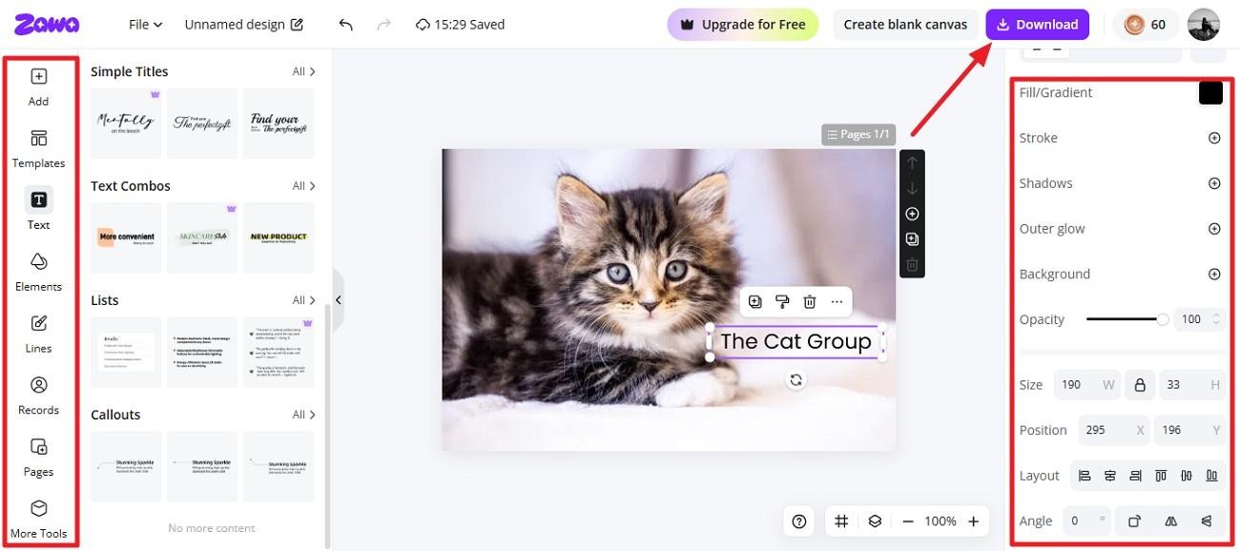This screenshot has width=1240, height=551.
Task: Open the Elements sidebar section
Action: tap(38, 272)
